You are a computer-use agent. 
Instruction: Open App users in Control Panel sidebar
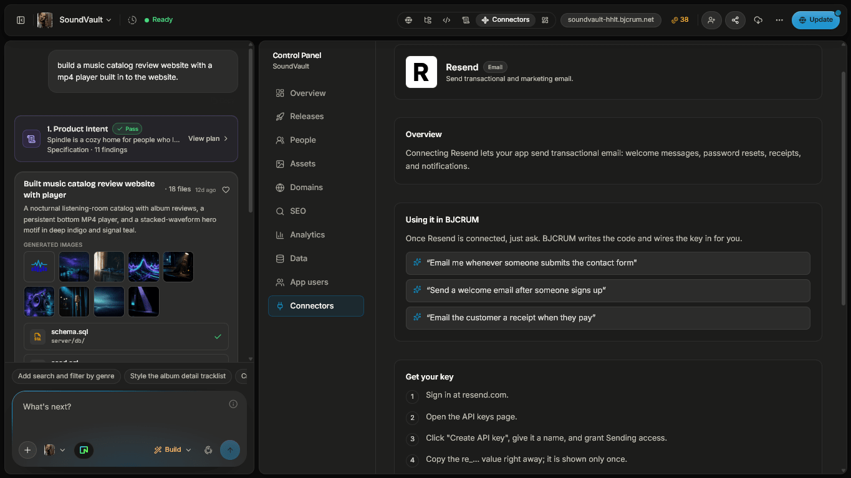tap(315, 282)
